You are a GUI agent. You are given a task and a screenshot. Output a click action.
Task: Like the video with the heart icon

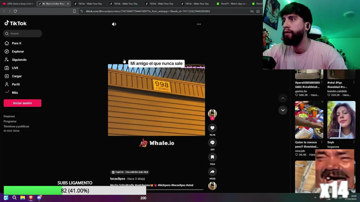(x=212, y=128)
